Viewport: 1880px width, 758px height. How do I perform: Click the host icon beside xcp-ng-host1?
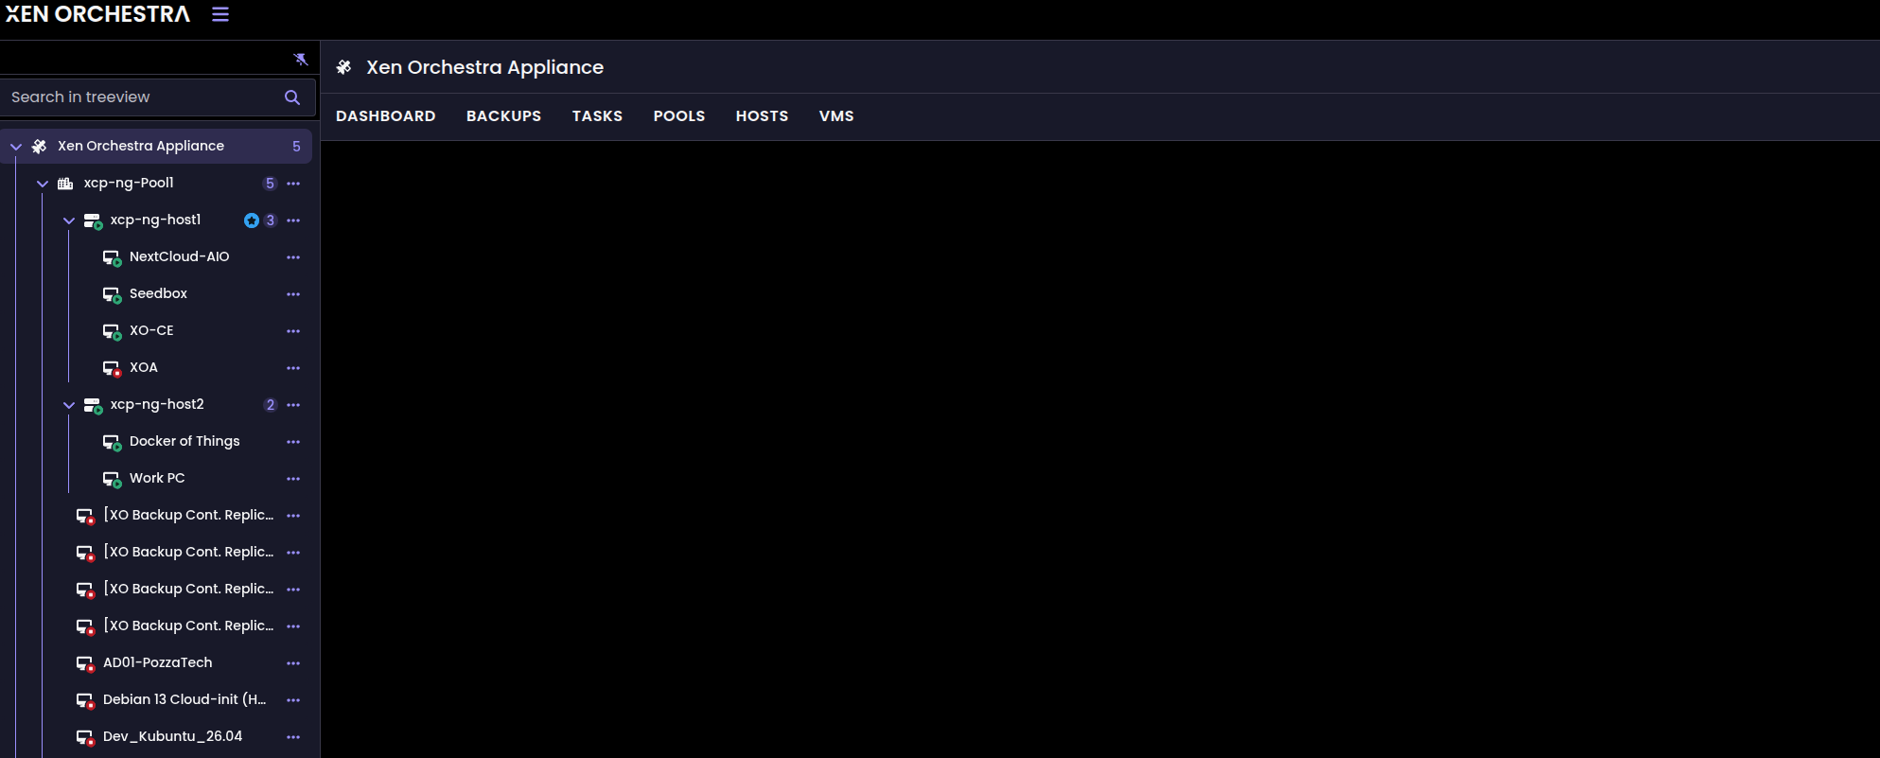pyautogui.click(x=93, y=221)
